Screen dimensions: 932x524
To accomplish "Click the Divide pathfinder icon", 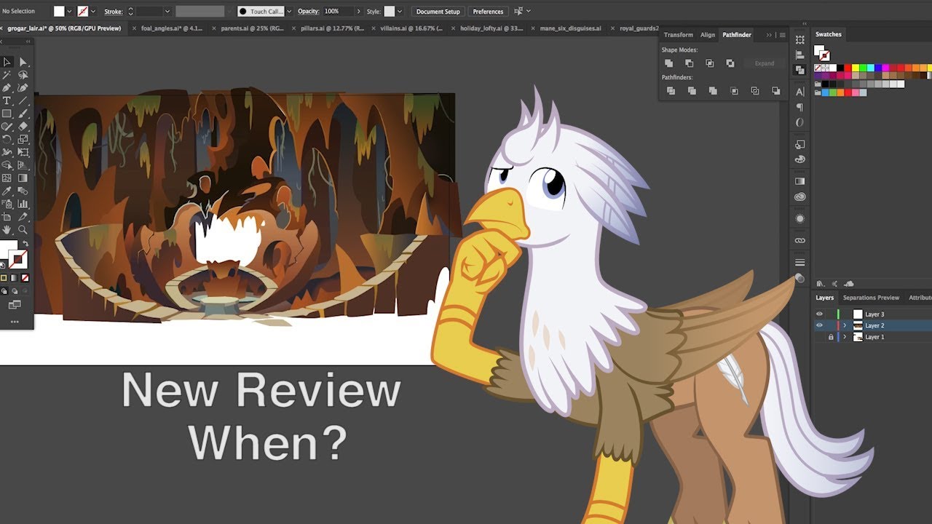I will (671, 91).
